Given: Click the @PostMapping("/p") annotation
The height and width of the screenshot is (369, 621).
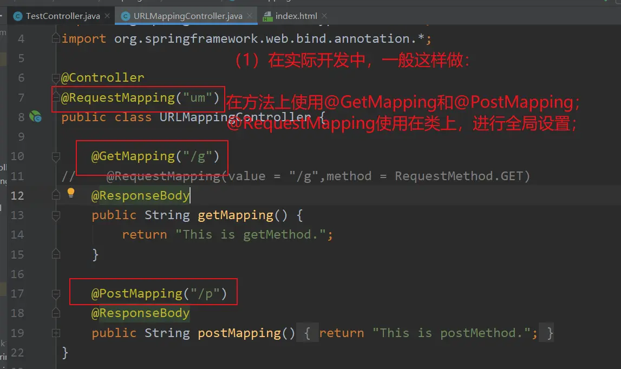Looking at the screenshot, I should coord(159,294).
